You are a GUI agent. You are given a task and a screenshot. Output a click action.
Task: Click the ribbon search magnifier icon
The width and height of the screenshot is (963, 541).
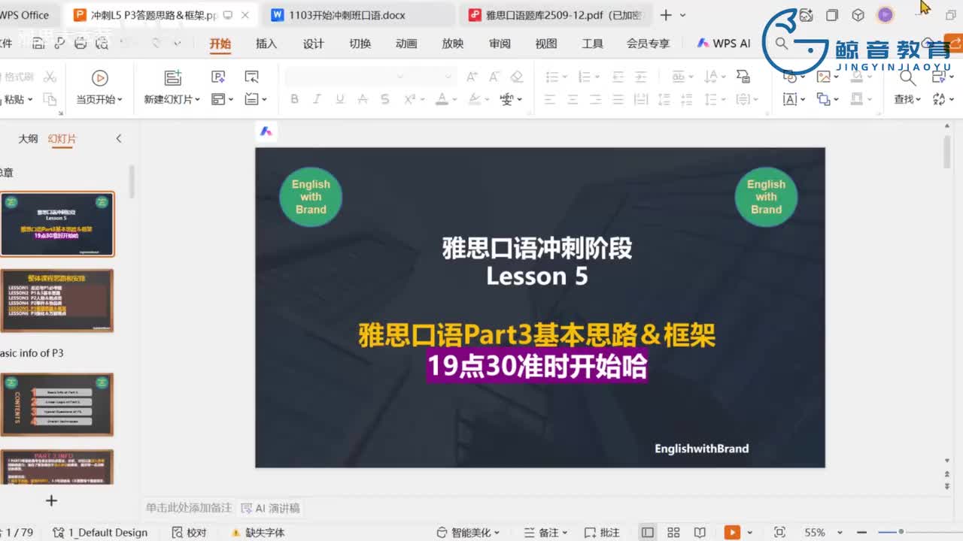tap(782, 44)
